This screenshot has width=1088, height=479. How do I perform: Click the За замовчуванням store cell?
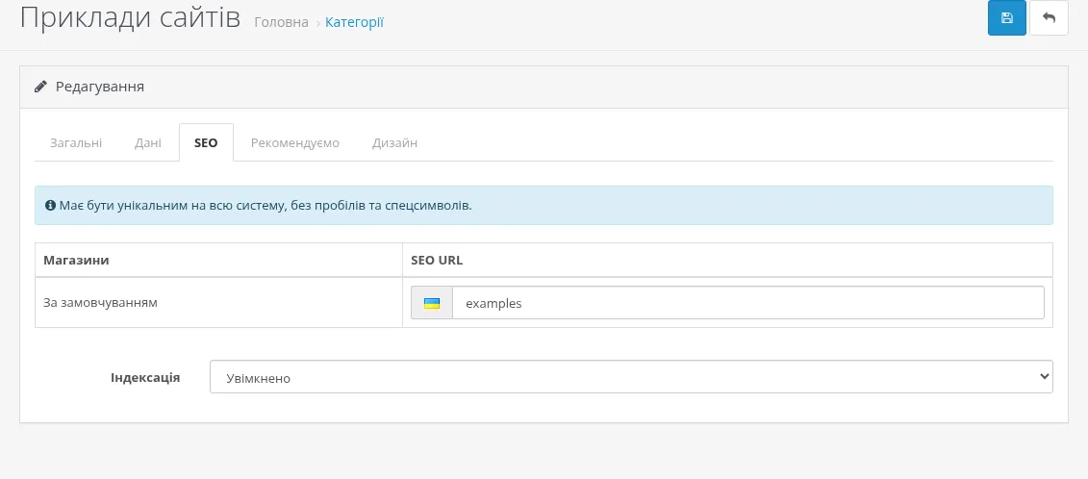pyautogui.click(x=218, y=303)
